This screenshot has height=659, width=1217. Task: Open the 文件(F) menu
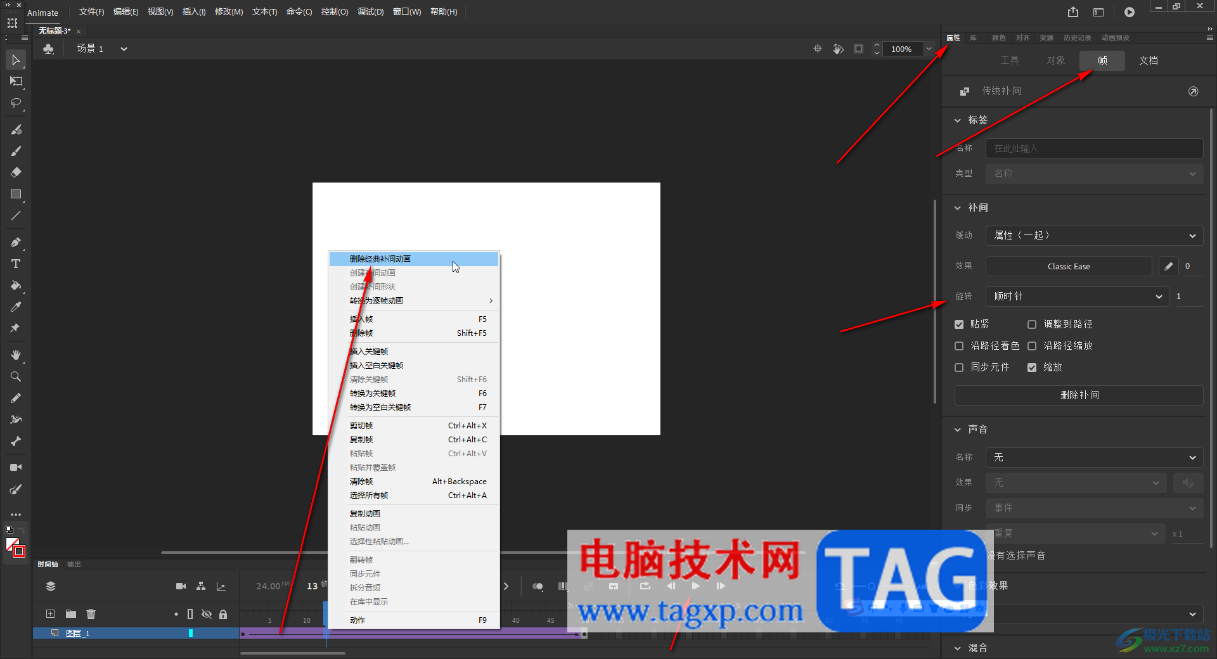(x=91, y=12)
